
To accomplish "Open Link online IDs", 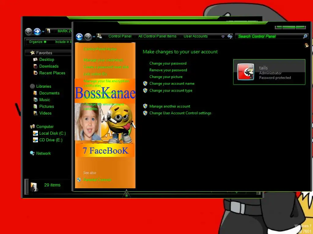I will click(x=95, y=74).
